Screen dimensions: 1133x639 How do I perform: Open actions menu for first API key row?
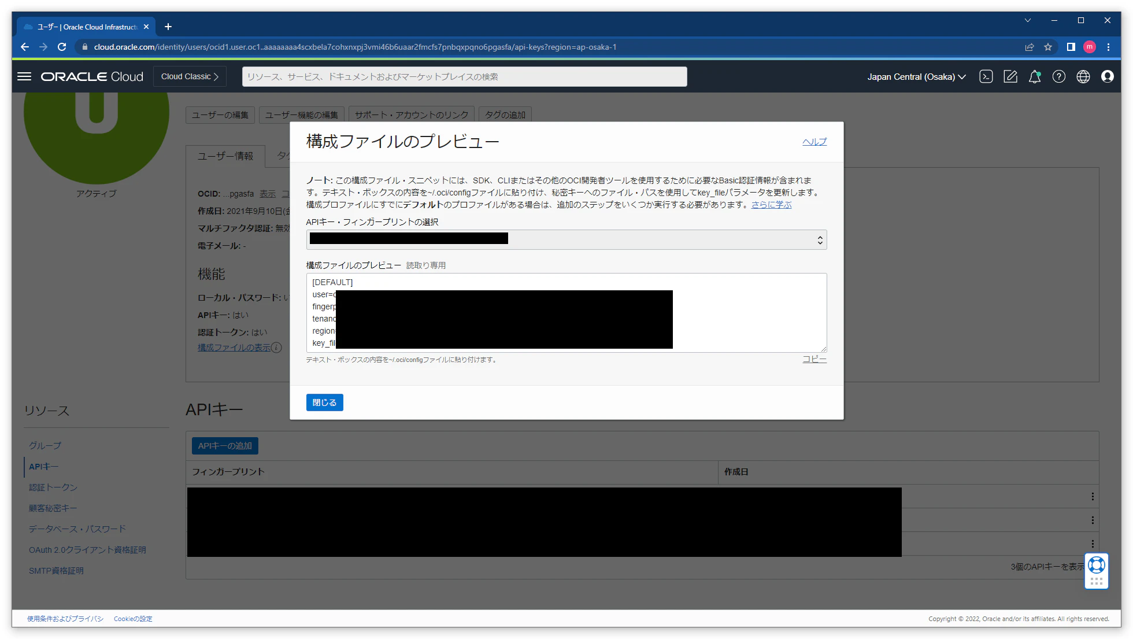point(1093,496)
